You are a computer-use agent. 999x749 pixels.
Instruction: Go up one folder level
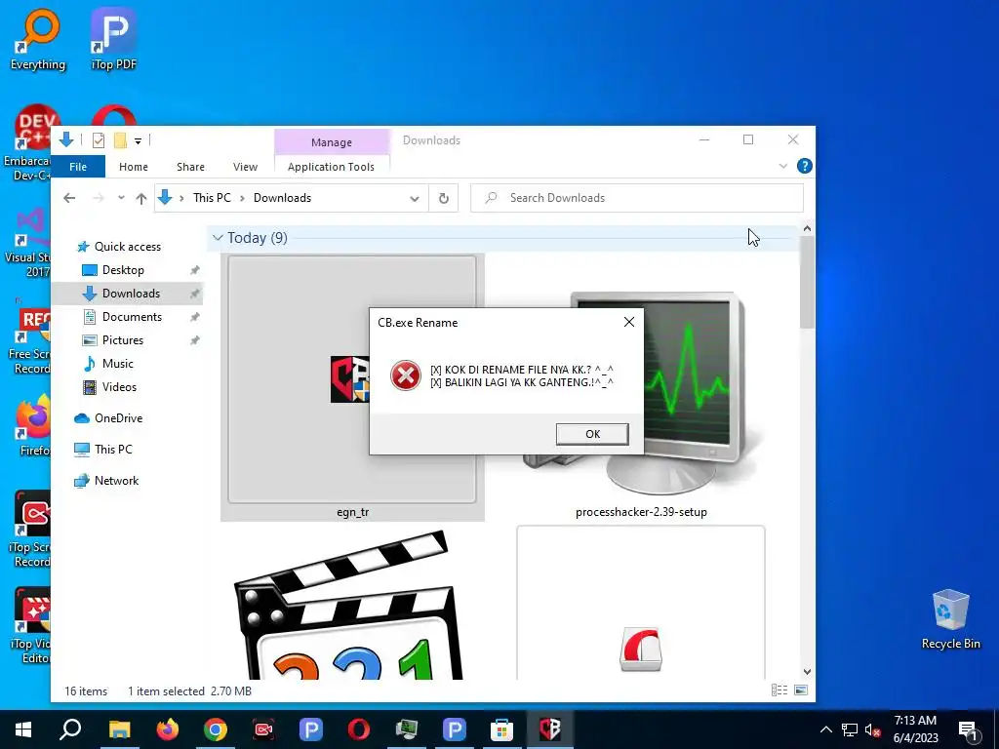[141, 198]
